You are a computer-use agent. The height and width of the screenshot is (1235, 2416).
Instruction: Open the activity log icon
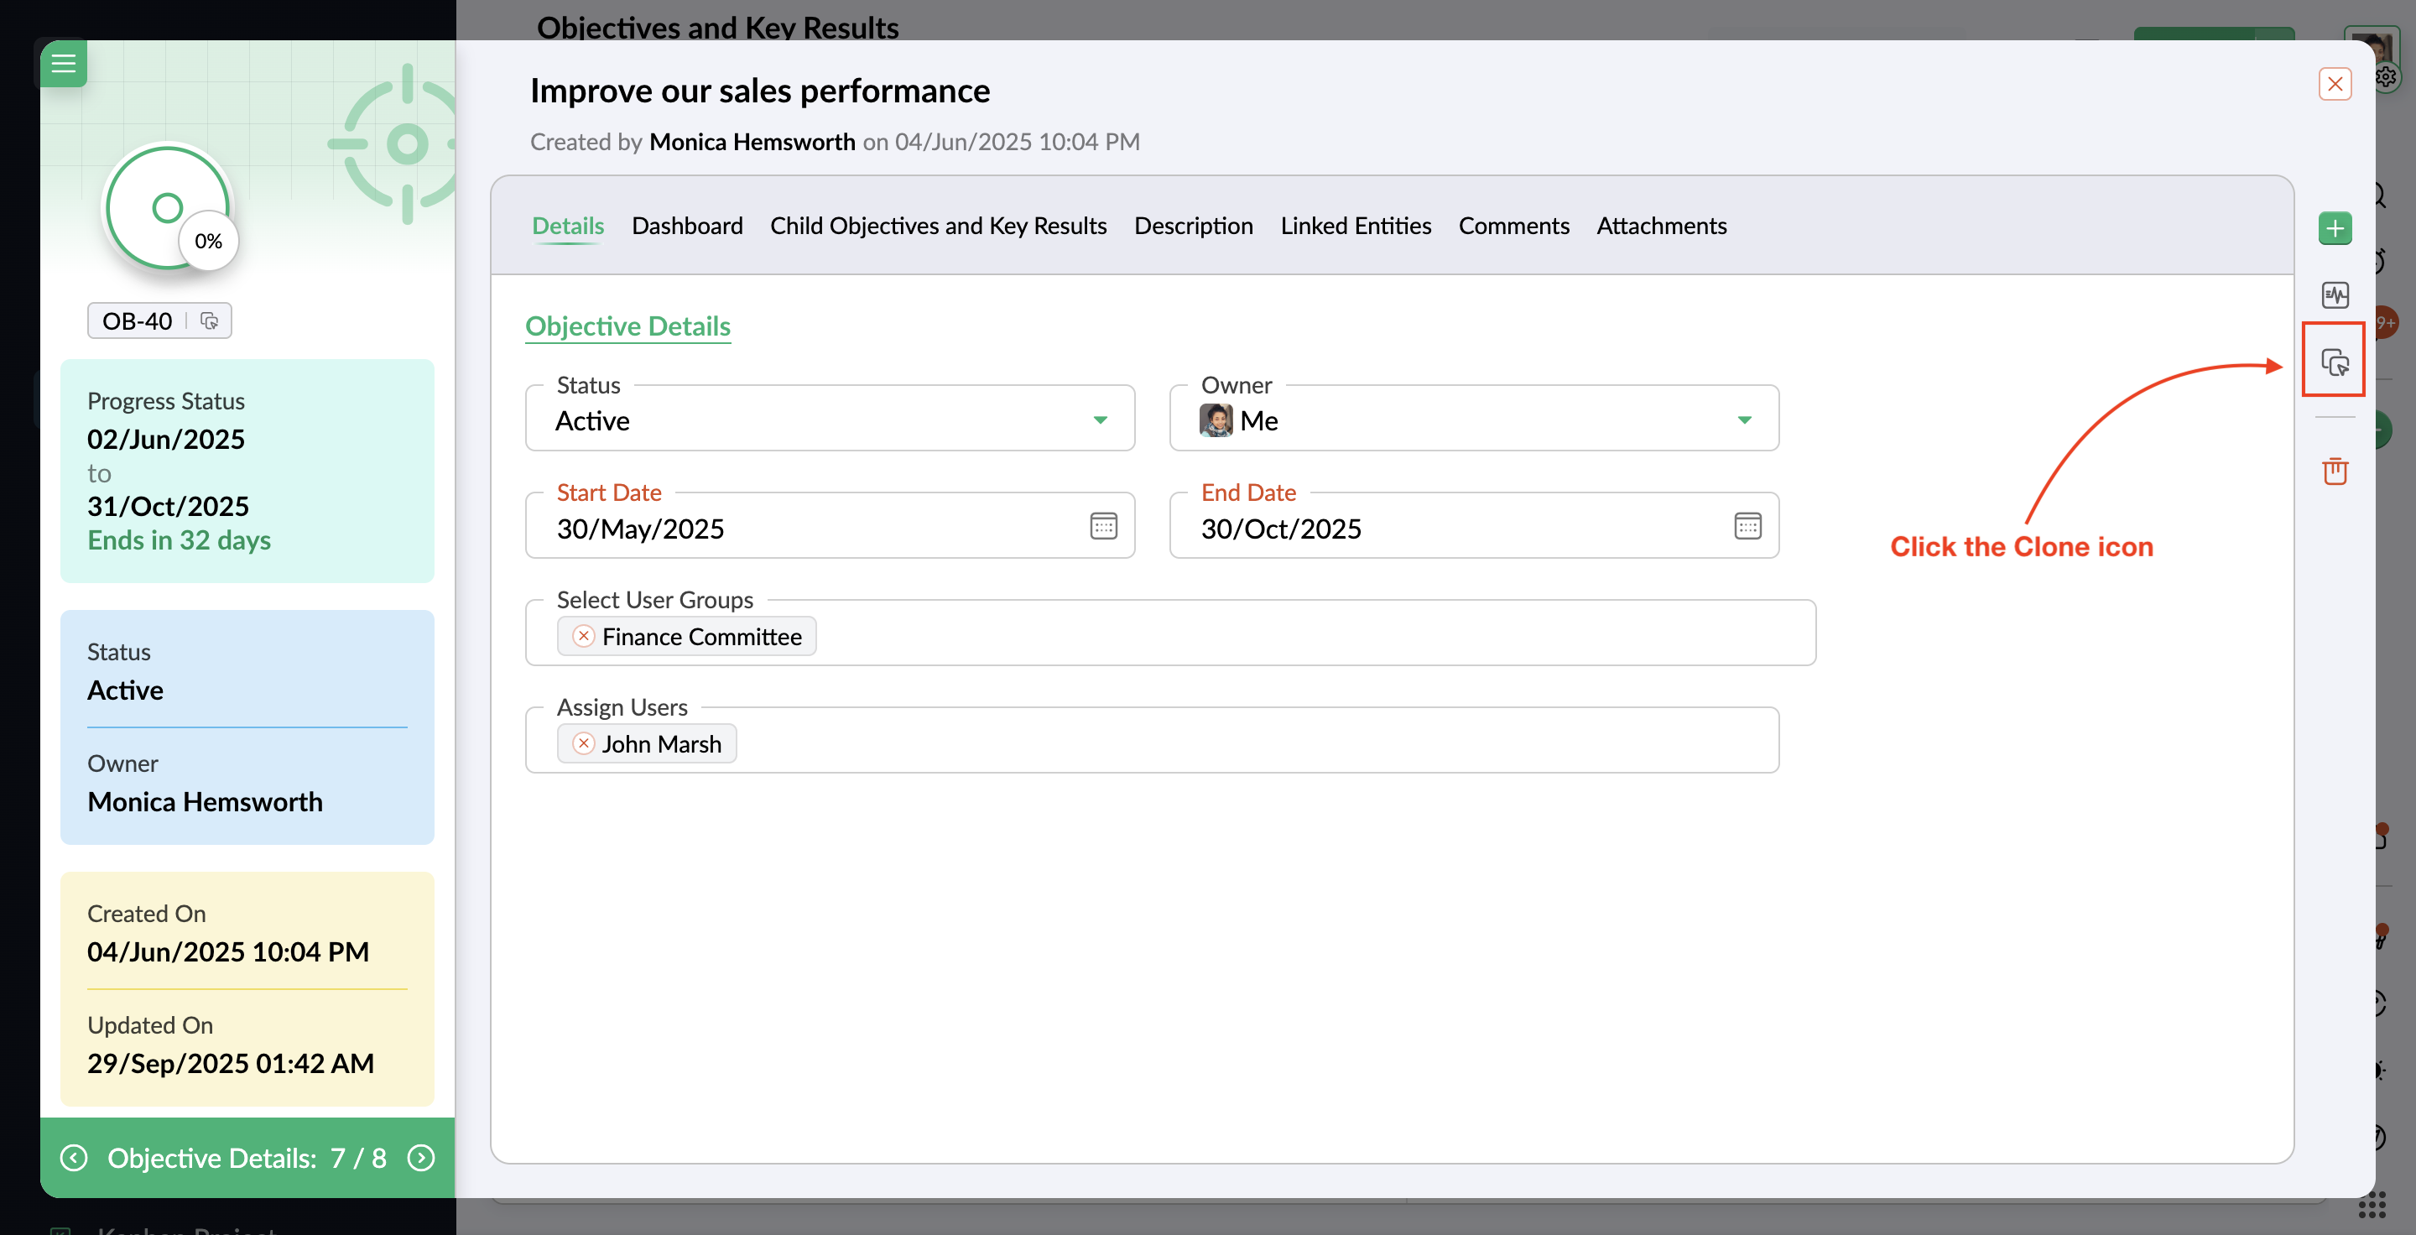coord(2334,294)
